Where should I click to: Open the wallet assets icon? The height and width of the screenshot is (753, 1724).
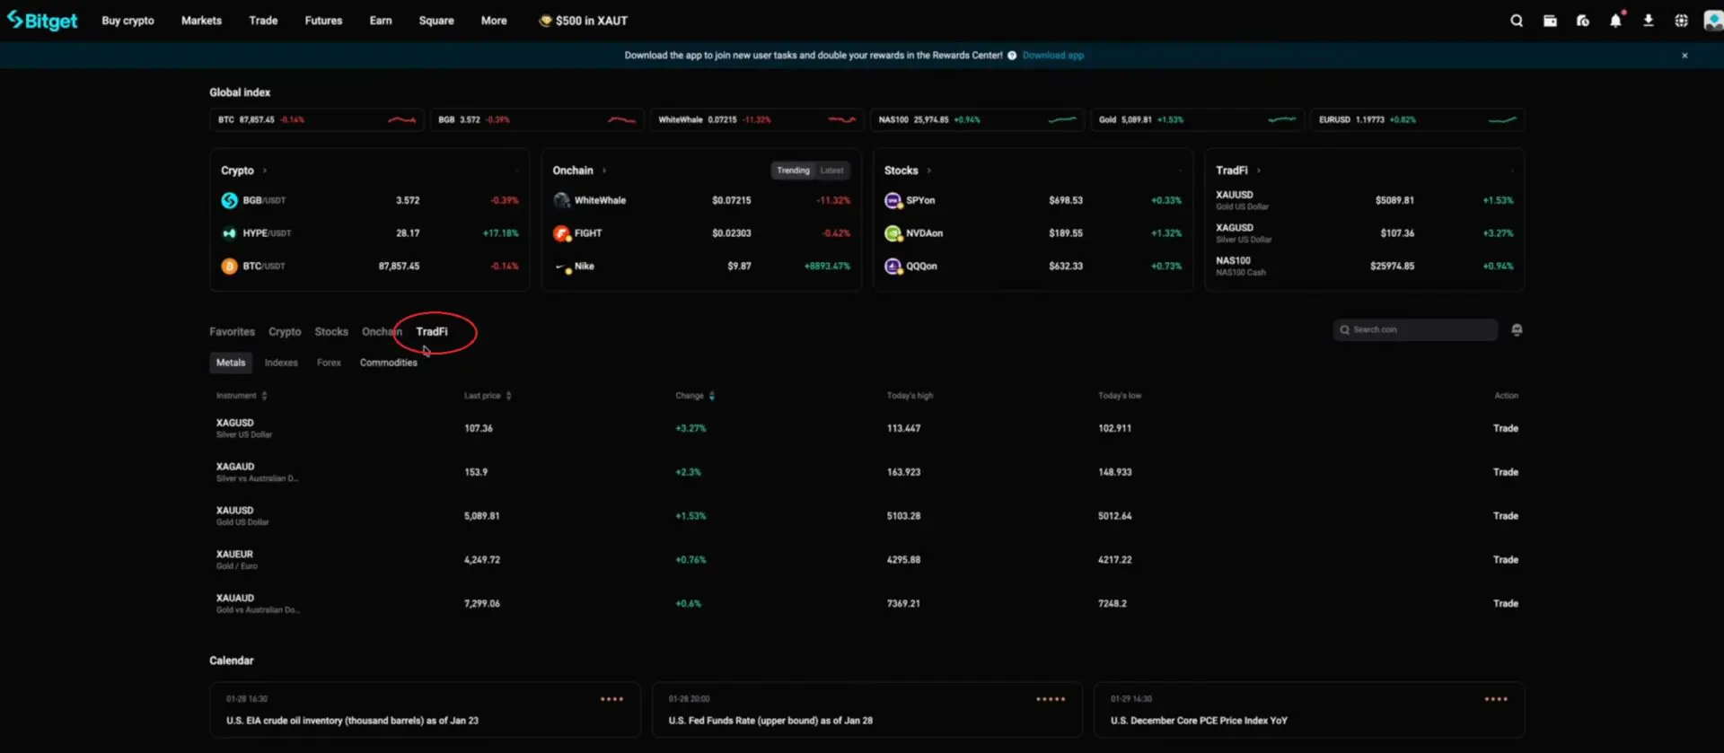[1550, 21]
